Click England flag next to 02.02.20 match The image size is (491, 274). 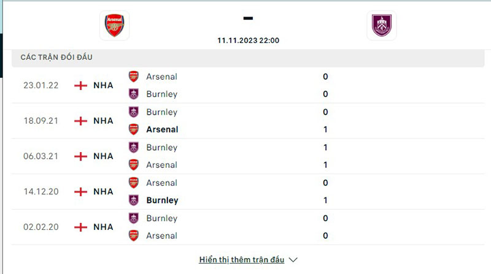(x=80, y=227)
